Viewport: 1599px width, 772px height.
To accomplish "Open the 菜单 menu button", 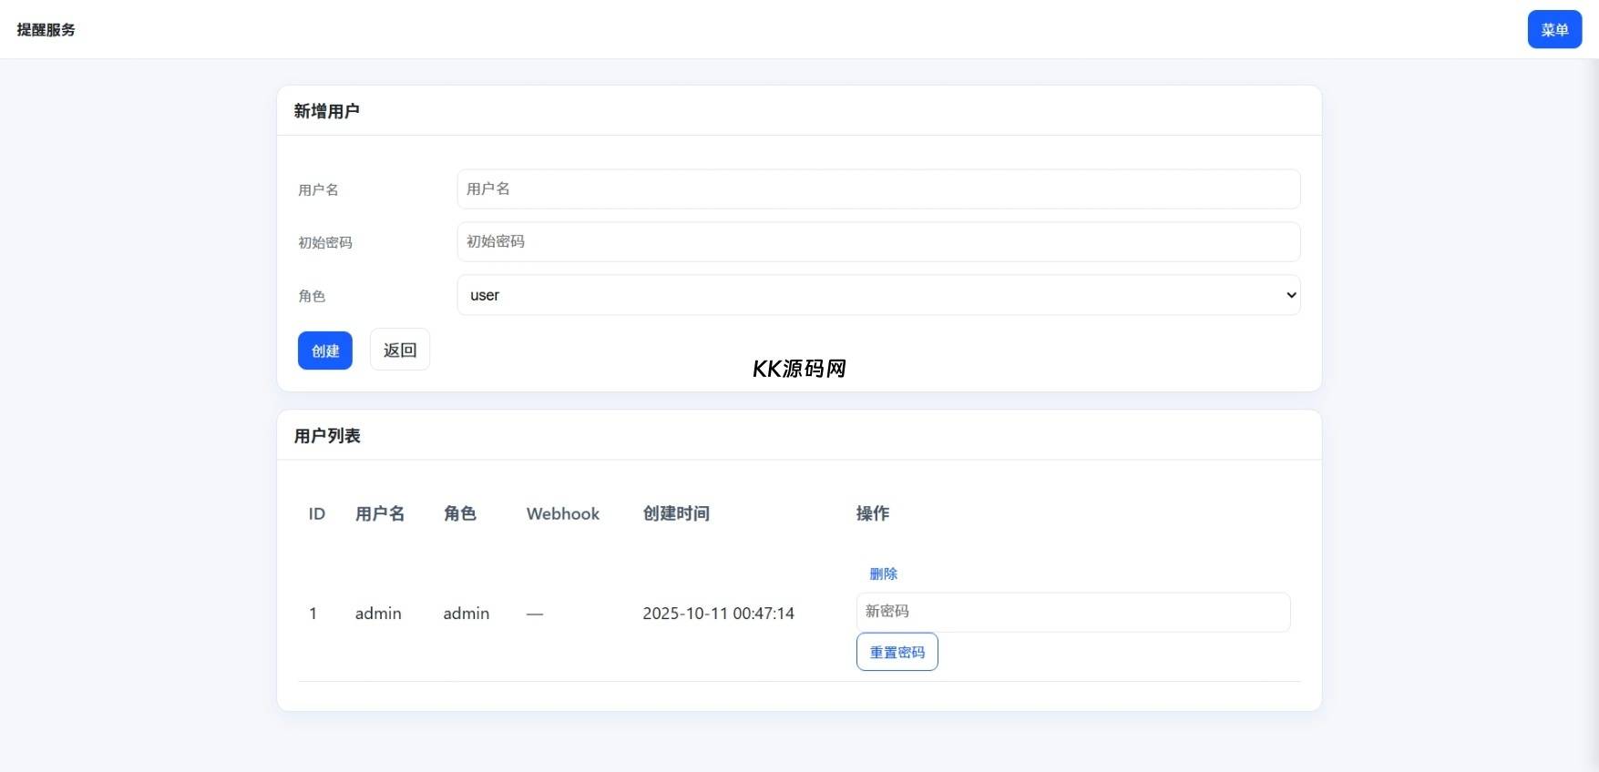I will (1553, 30).
